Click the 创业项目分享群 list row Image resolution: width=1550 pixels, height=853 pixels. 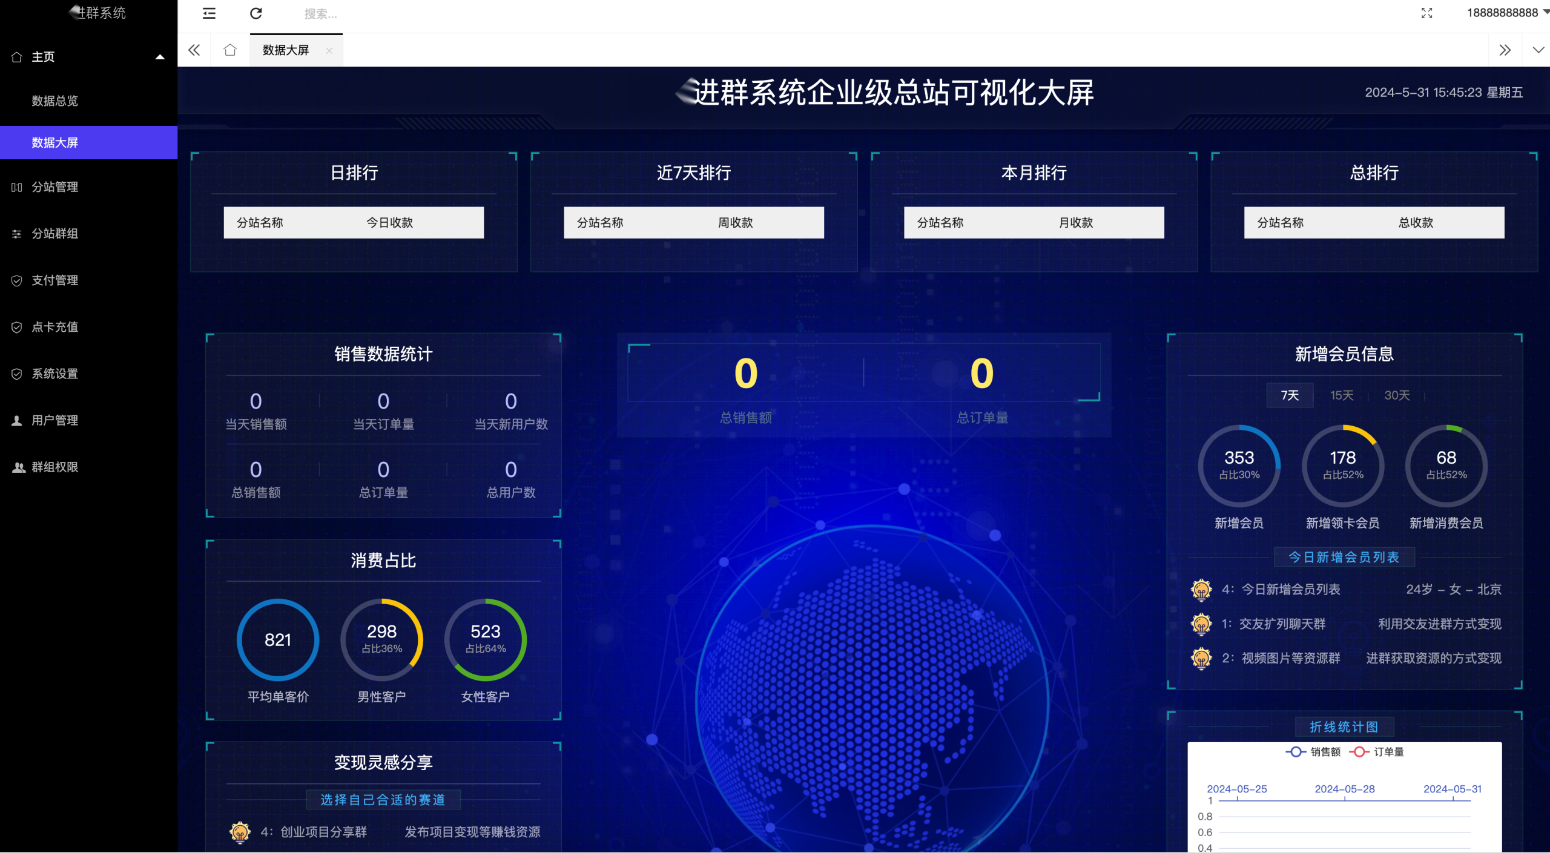[384, 832]
